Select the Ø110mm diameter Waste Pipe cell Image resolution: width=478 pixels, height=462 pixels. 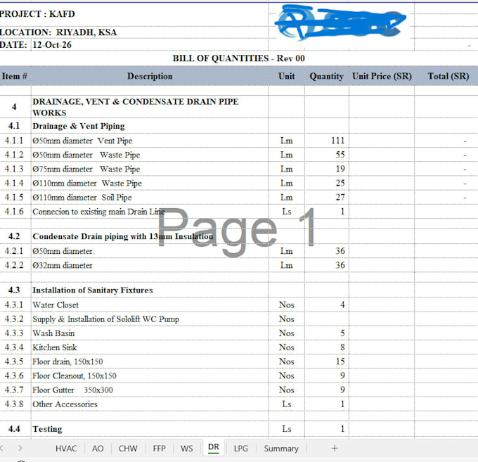click(150, 184)
